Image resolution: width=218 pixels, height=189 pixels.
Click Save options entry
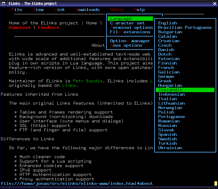[130, 45]
